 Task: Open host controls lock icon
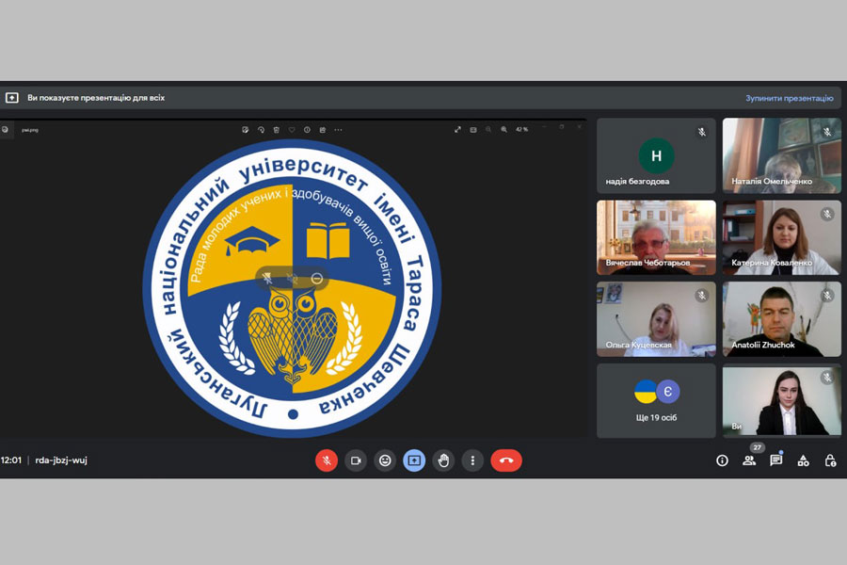pos(830,460)
